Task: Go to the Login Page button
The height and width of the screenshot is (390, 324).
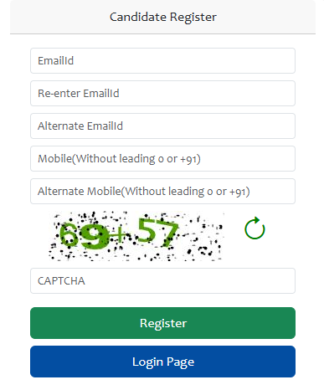Action: click(x=162, y=362)
